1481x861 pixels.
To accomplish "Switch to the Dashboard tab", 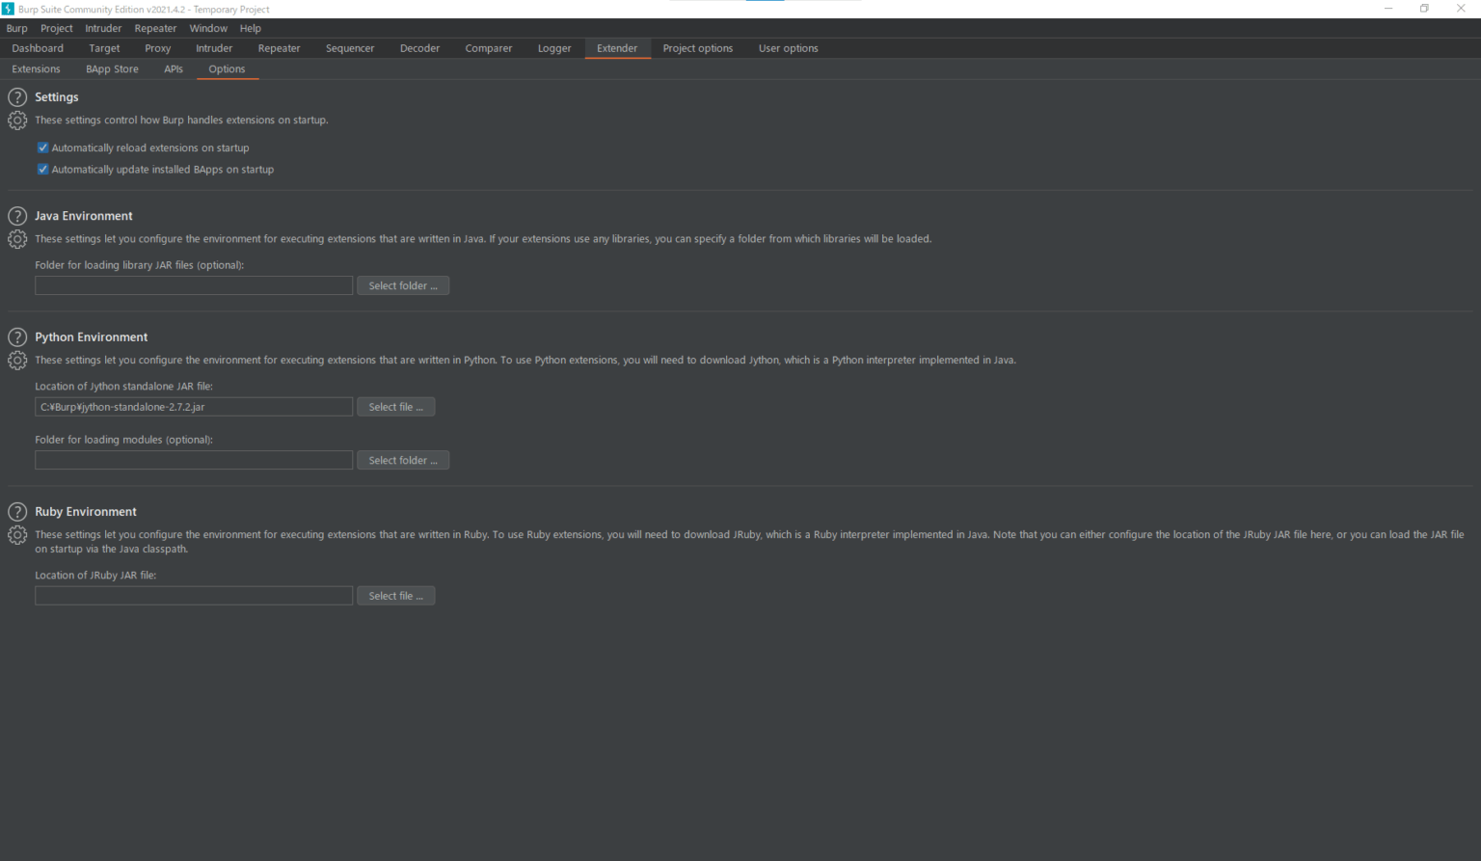I will click(x=37, y=48).
